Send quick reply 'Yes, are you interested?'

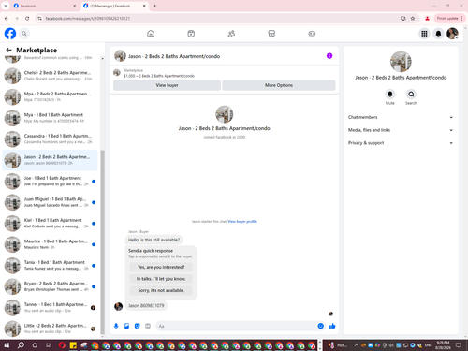pos(161,267)
